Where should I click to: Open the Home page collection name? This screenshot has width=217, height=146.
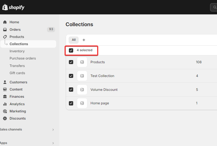point(100,103)
